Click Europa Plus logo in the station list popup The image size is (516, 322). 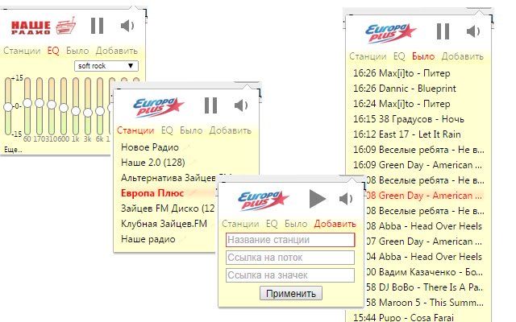[158, 107]
